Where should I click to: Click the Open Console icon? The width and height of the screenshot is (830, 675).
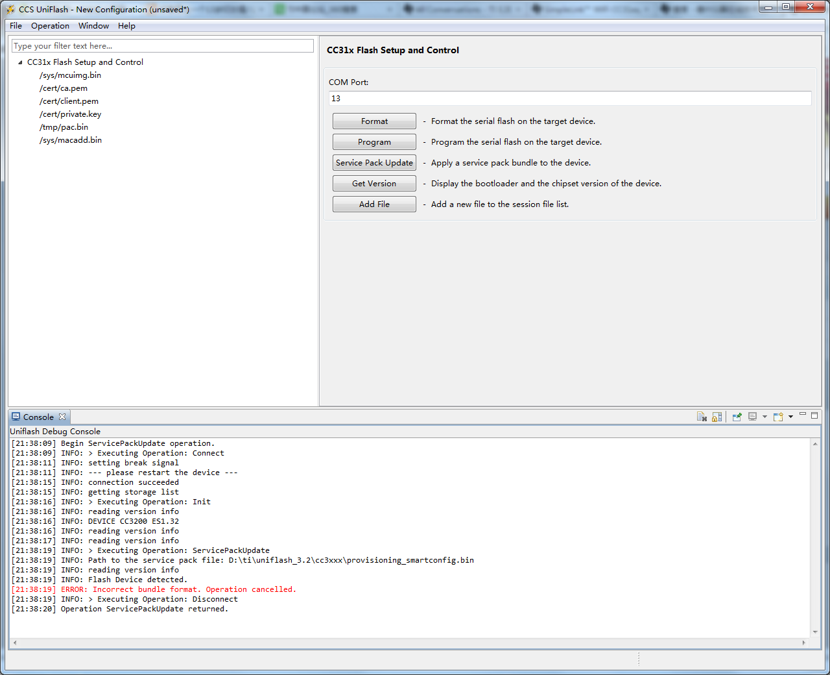click(x=778, y=417)
